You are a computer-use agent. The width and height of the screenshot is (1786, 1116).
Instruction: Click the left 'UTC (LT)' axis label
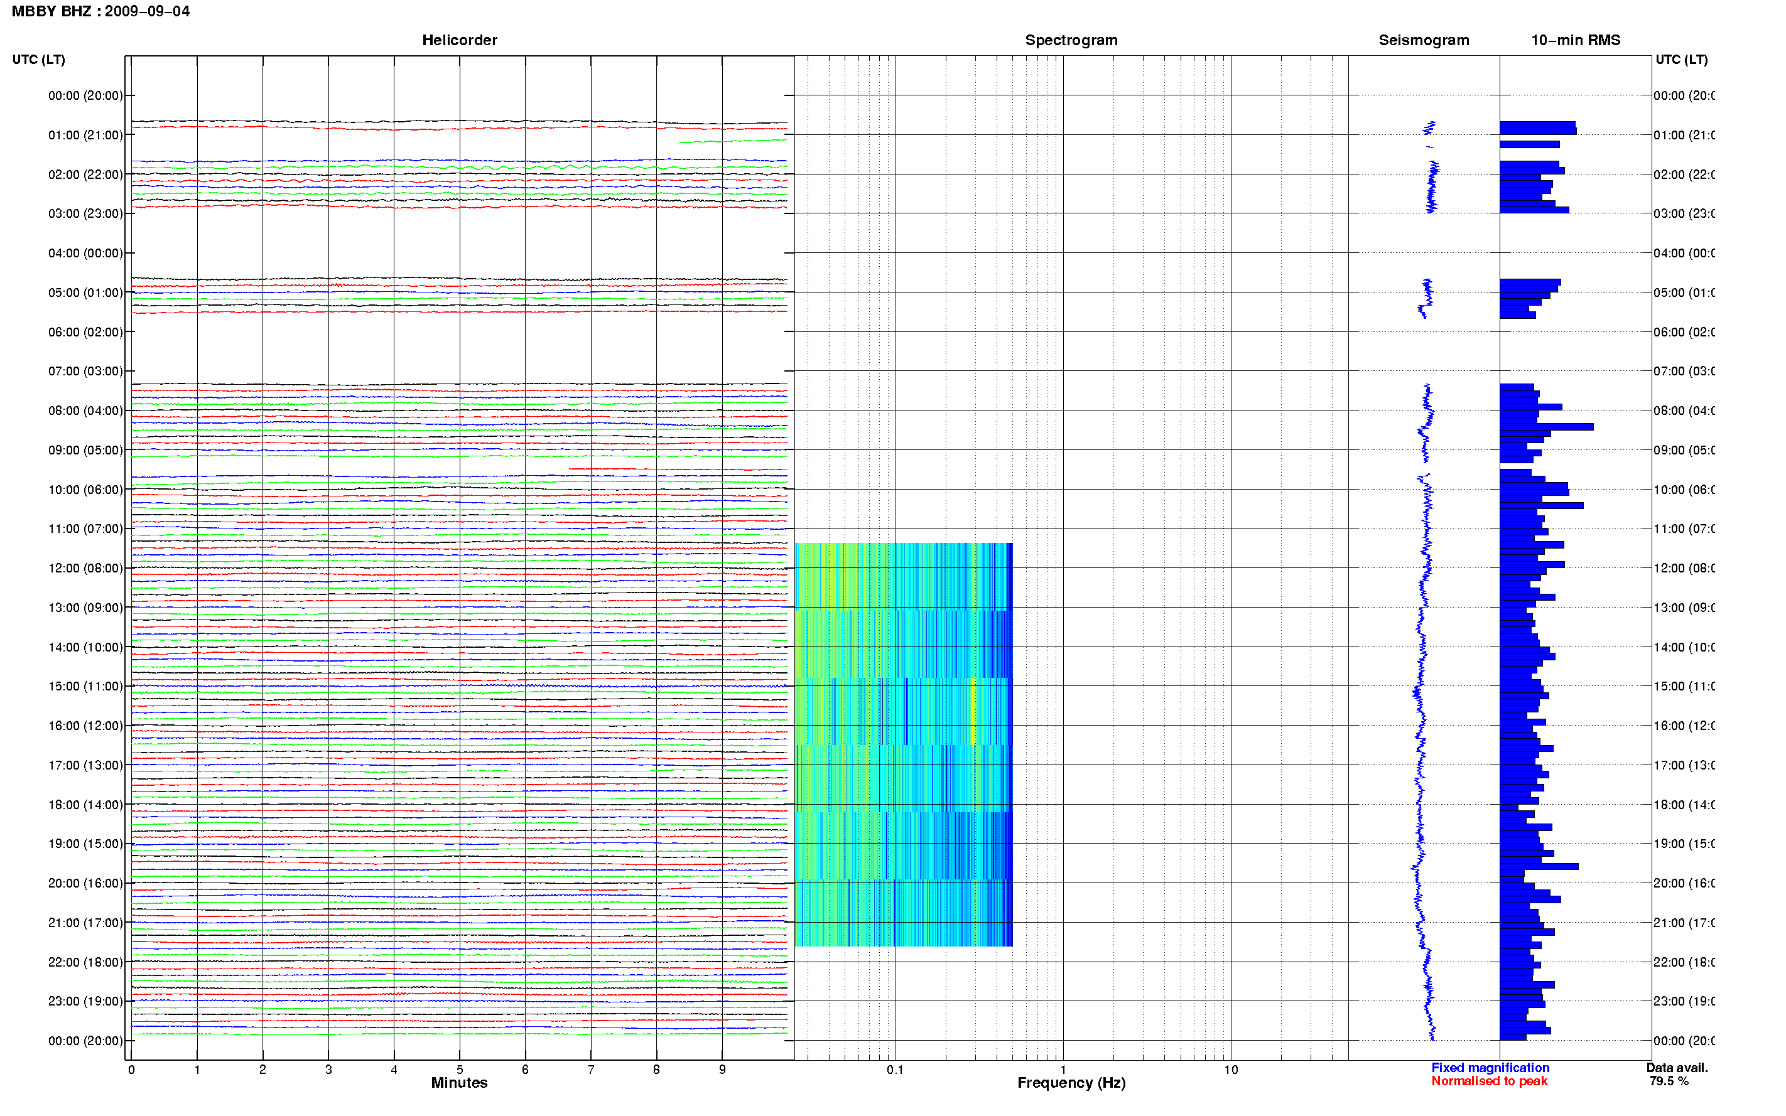[x=38, y=59]
